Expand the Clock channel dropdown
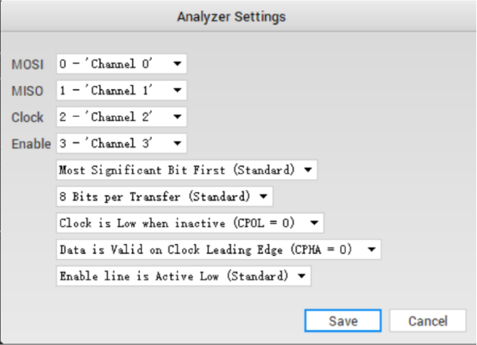 coord(121,116)
